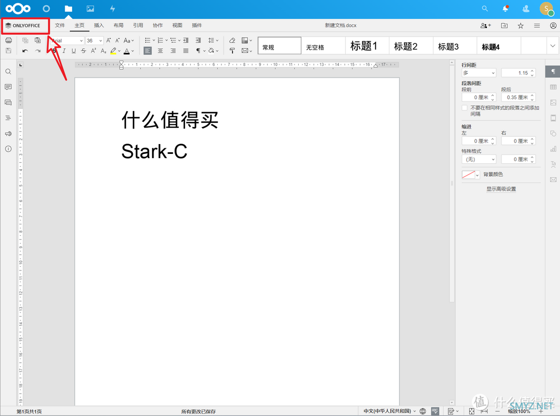Screen dimensions: 560x416
Task: Click the Copy icon
Action: point(25,40)
